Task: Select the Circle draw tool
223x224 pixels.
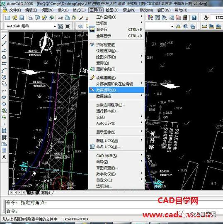Action: point(4,77)
